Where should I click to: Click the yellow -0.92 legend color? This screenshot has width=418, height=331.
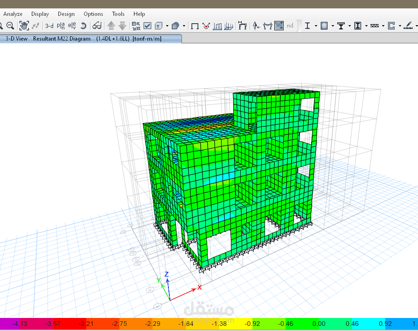[x=236, y=324]
